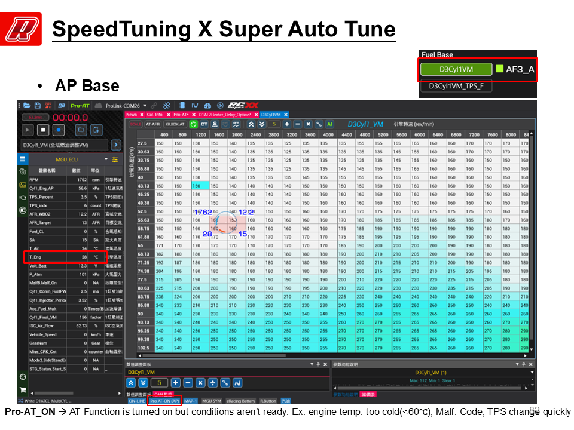Click the SCALE button
Viewport: 574px width, 430px height.
click(136, 124)
